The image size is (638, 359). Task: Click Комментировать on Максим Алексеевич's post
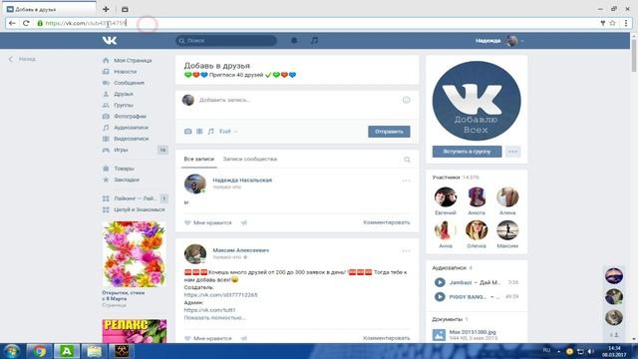[387, 338]
